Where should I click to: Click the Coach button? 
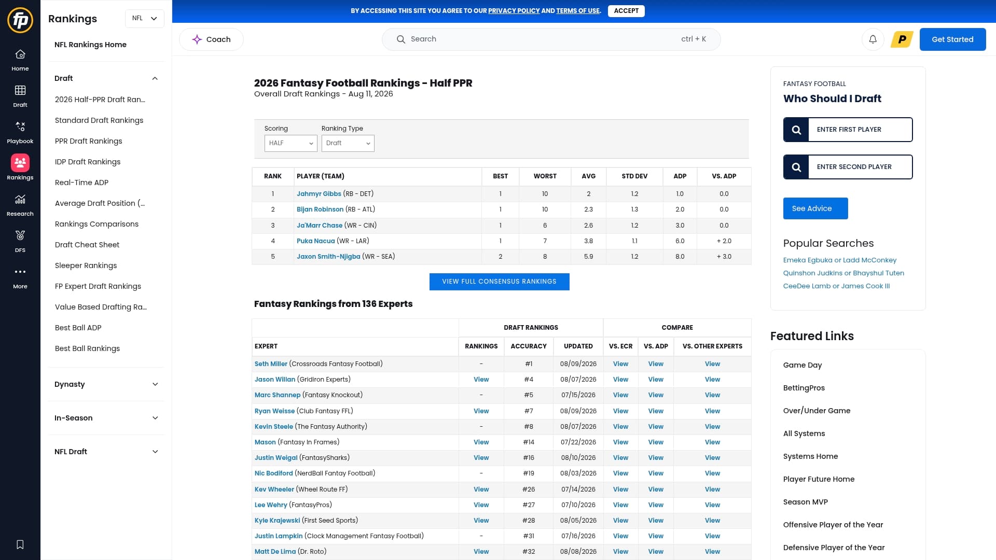click(x=211, y=39)
